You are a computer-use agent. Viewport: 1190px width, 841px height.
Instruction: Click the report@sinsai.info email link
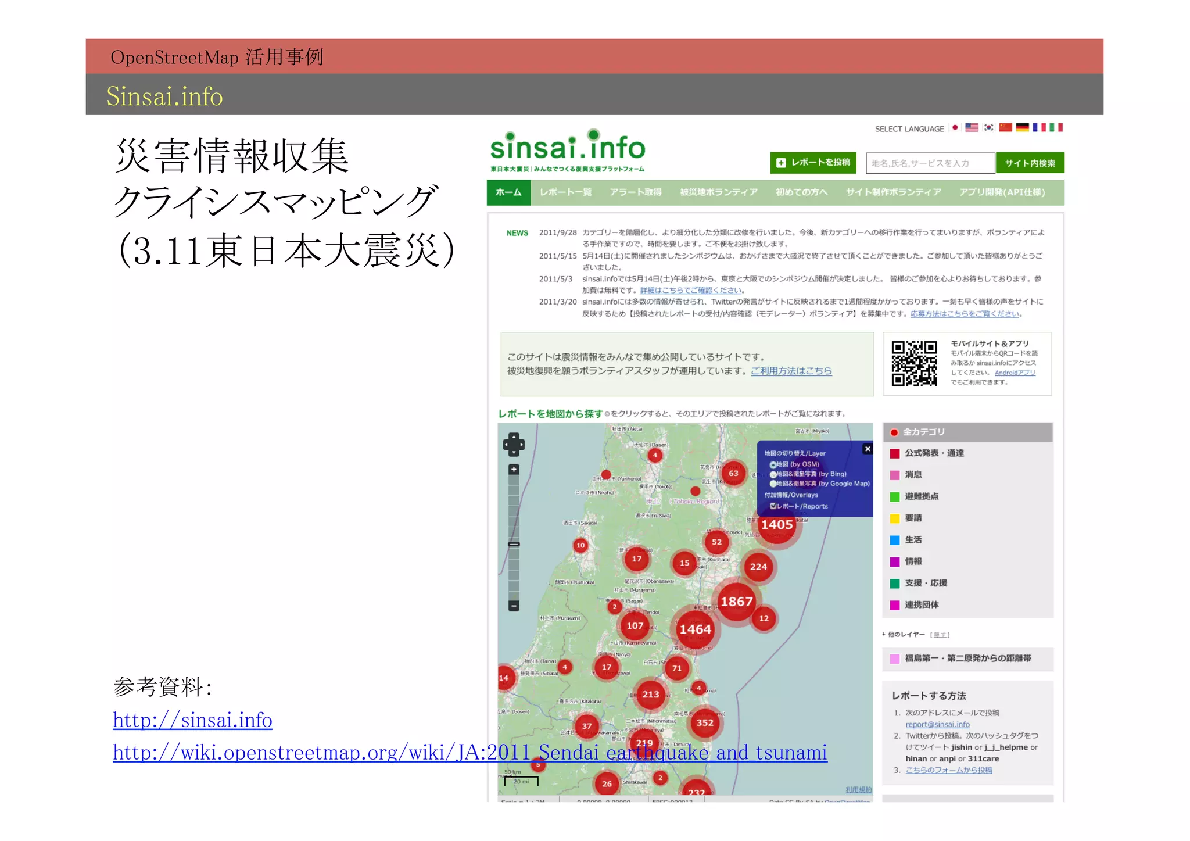coord(937,724)
